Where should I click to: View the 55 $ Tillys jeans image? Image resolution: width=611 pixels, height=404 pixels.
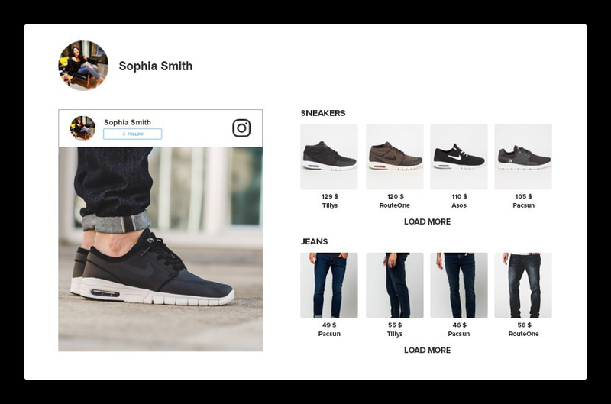pos(395,286)
